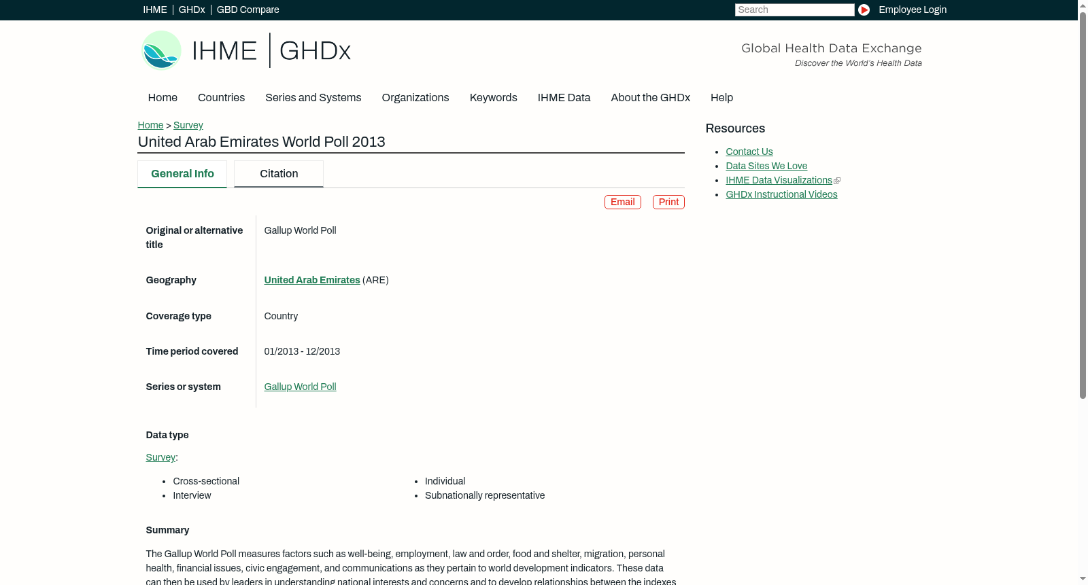Click the page title United Arab Emirates World Poll 2013
Image resolution: width=1088 pixels, height=585 pixels.
pos(262,141)
